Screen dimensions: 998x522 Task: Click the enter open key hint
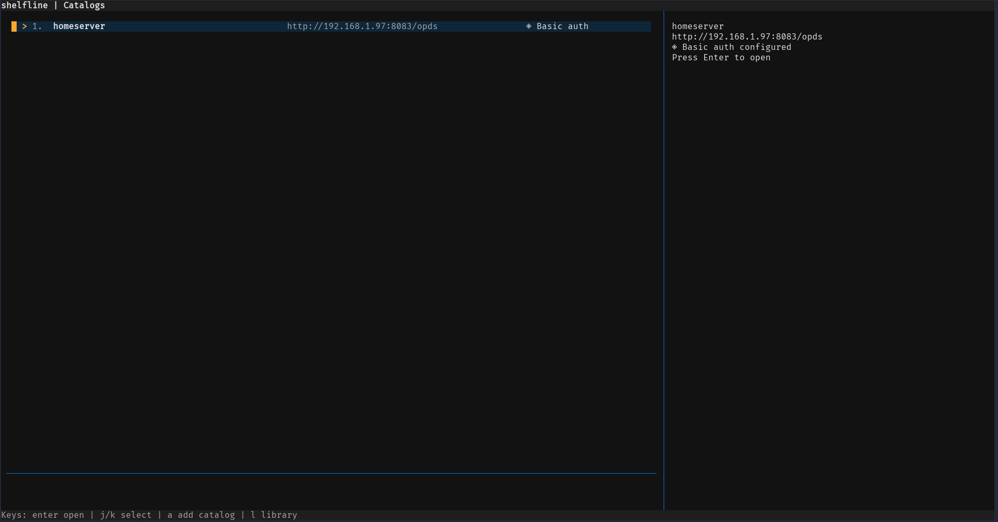click(58, 515)
